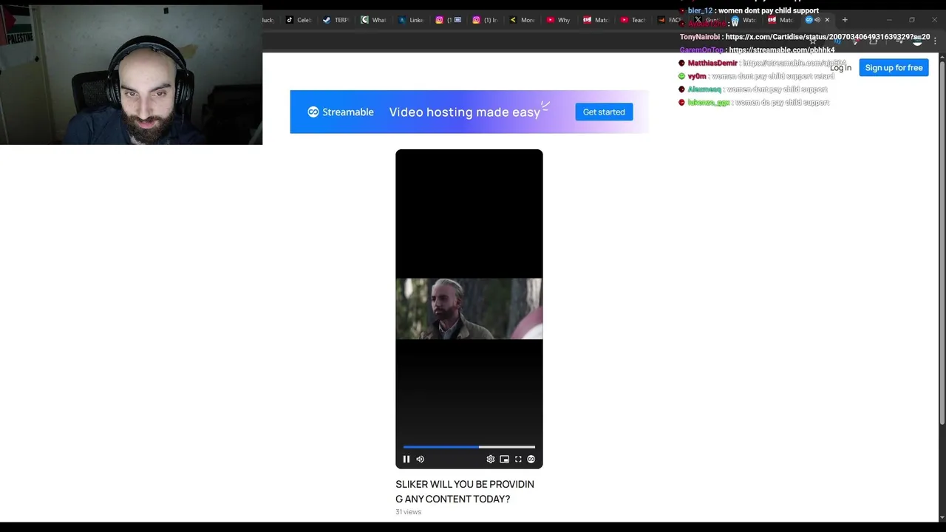Seek using the video progress bar

pos(469,446)
